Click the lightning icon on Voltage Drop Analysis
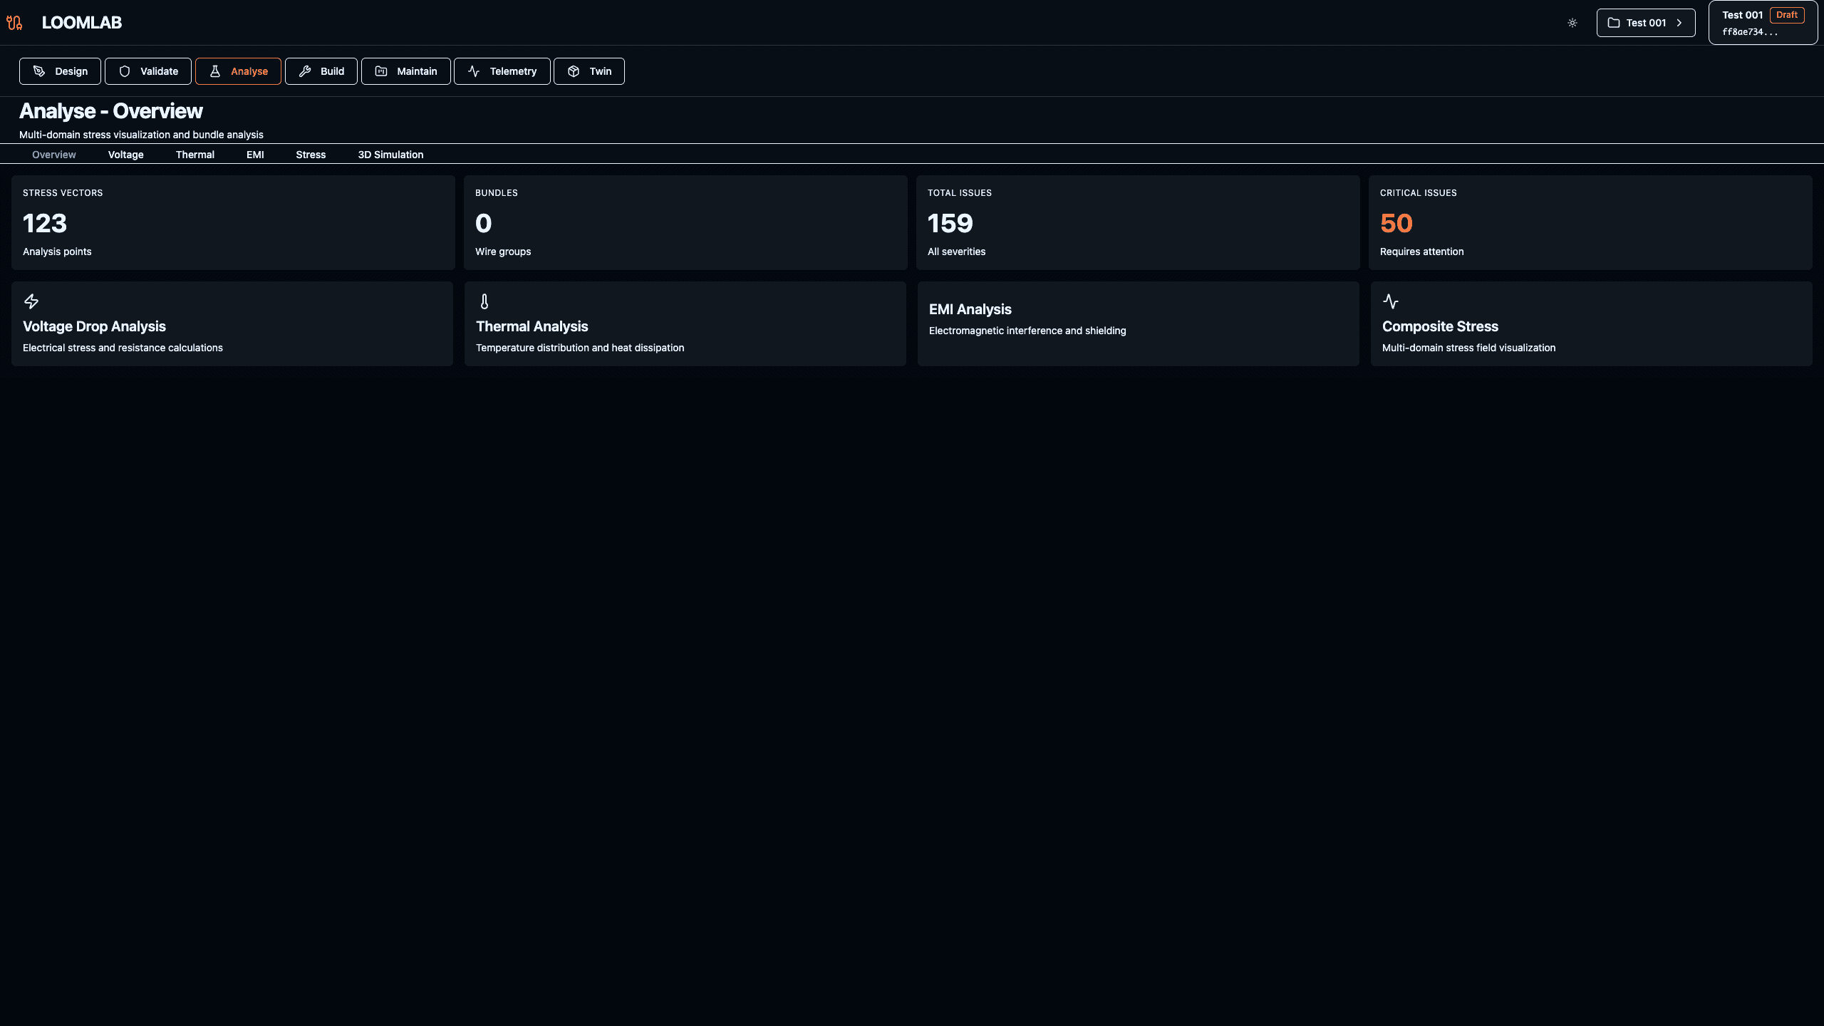 click(31, 301)
